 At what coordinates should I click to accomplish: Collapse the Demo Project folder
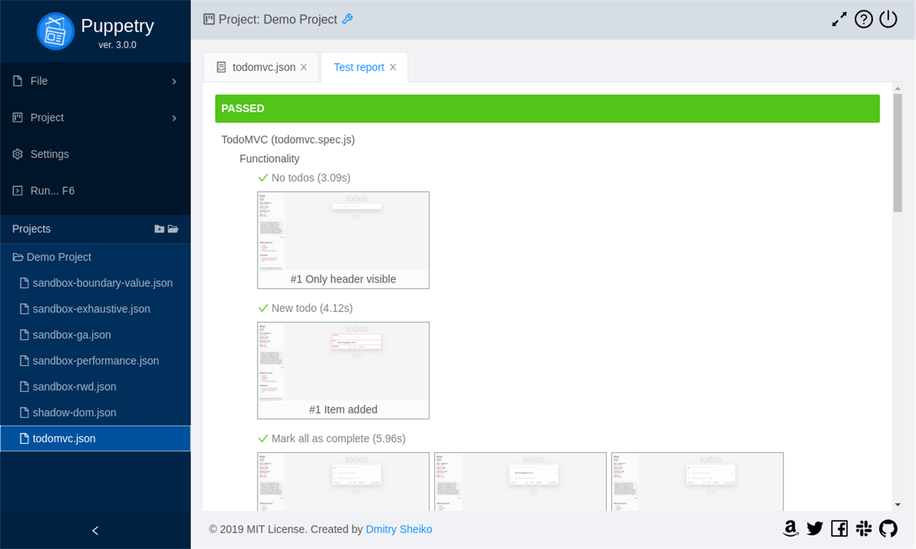pos(18,257)
